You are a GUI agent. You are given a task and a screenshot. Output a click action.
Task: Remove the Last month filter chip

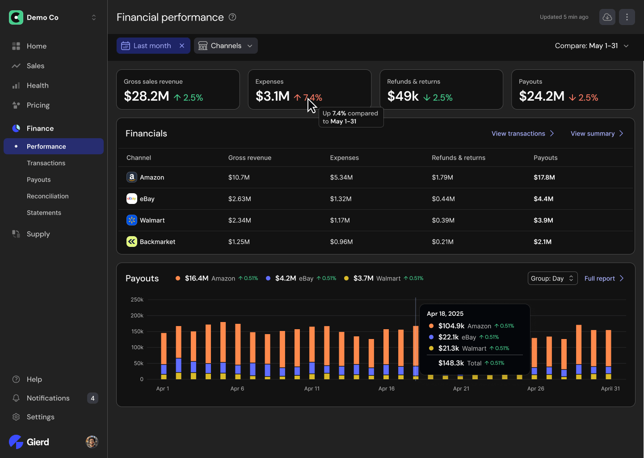coord(182,45)
